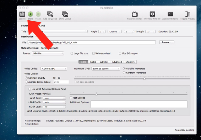Viewport: 201px width, 140px height.
Task: Select Constant Framerate radio button
Action: [x=124, y=73]
